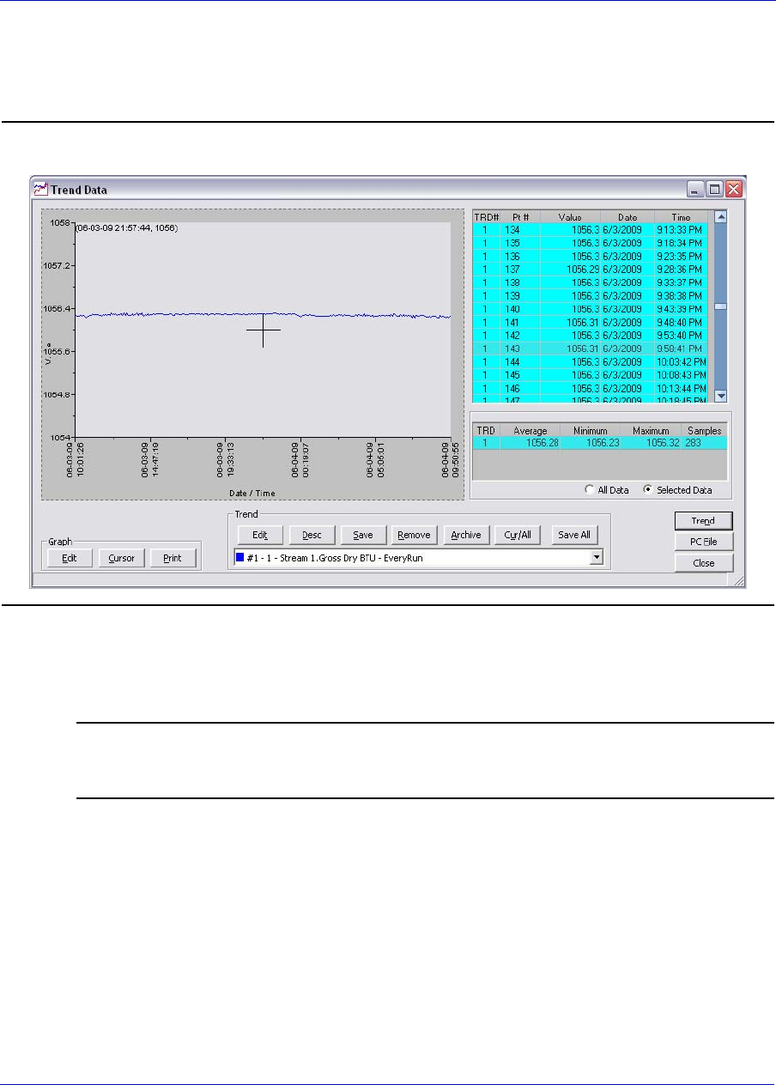Screen dimensions: 776x1085
Task: Click the Graph Edit button
Action: [70, 558]
